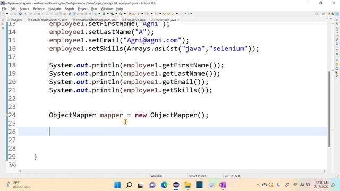Viewport: 340px width, 191px height.
Task: Click the green Run button in toolbar
Action: click(x=104, y=14)
